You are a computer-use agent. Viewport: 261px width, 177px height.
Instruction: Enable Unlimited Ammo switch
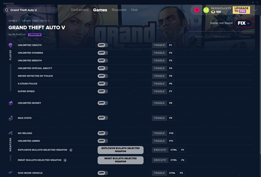(103, 141)
